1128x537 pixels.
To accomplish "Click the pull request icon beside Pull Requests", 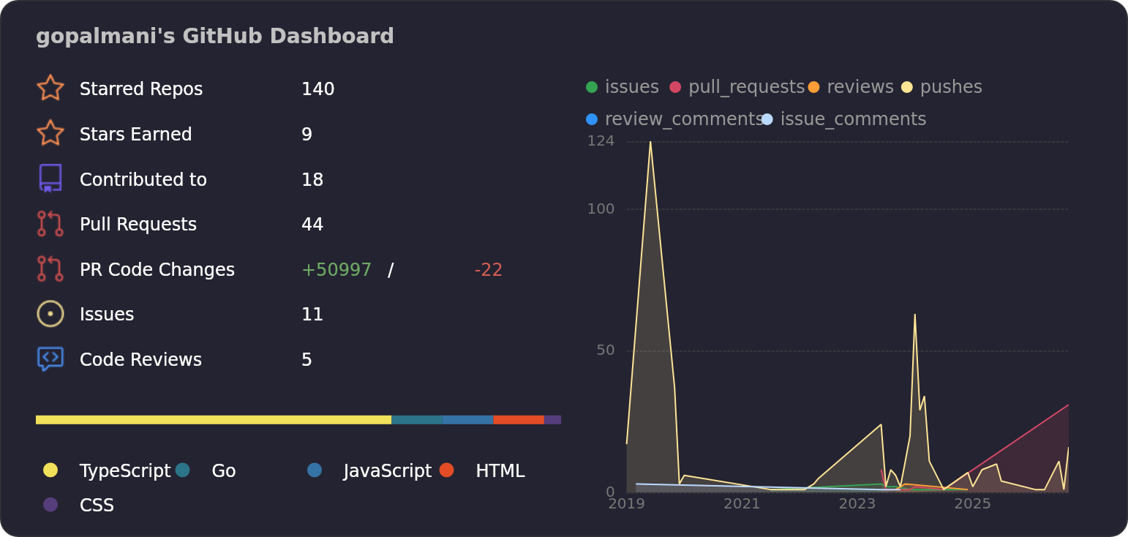I will [50, 224].
